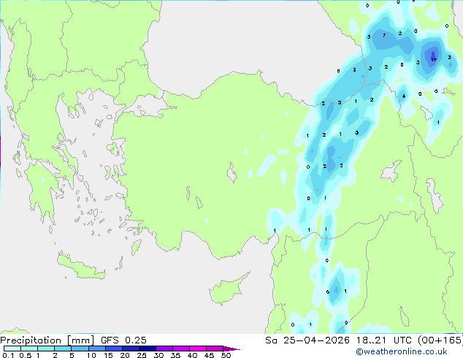
Task: Pick the legend swatch between 5 and 10
Action: [x=80, y=349]
